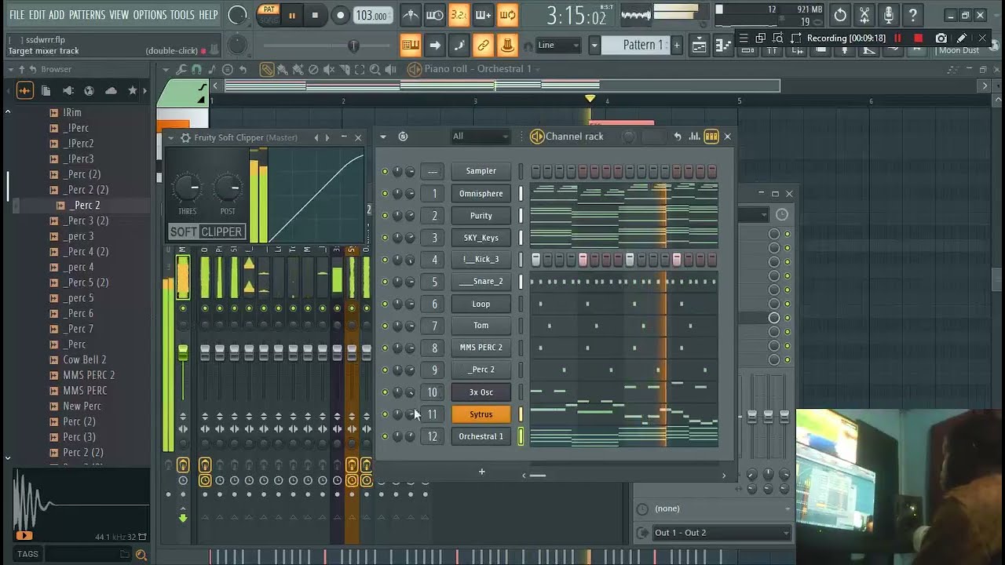1005x565 pixels.
Task: Select the cloud tab in the Browser
Action: [x=111, y=91]
